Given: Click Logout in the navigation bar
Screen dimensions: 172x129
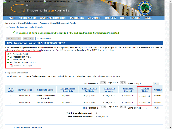Looking at the screenshot, I should pyautogui.click(x=135, y=18).
